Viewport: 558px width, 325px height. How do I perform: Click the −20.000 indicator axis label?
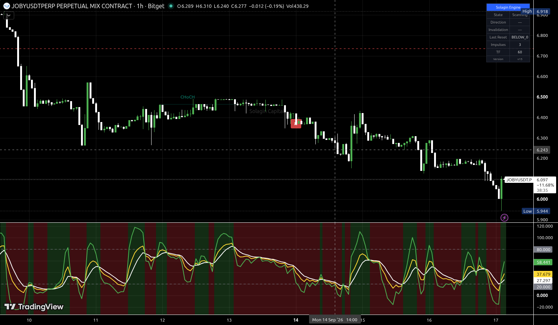(545, 307)
